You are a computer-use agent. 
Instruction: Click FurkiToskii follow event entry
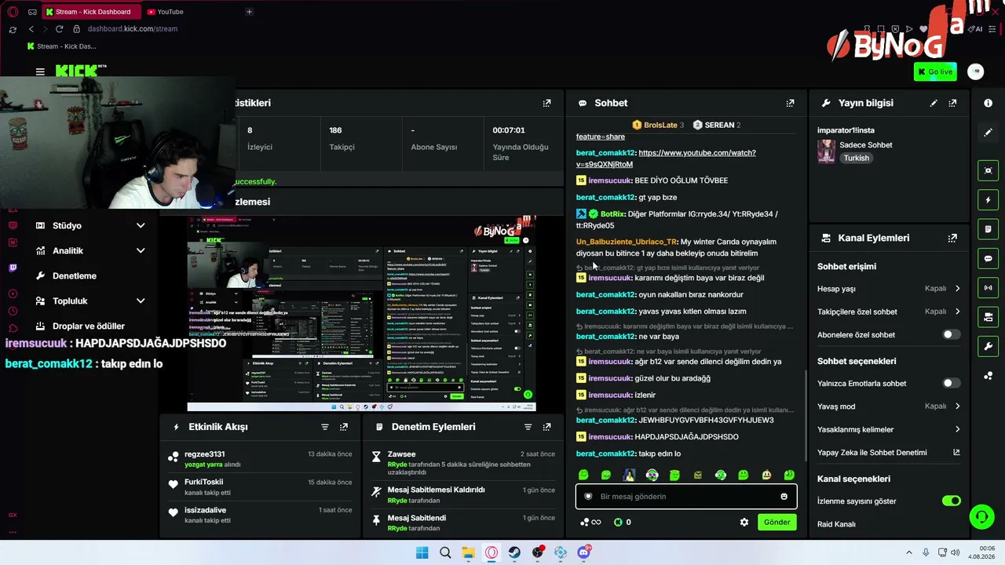tap(260, 487)
